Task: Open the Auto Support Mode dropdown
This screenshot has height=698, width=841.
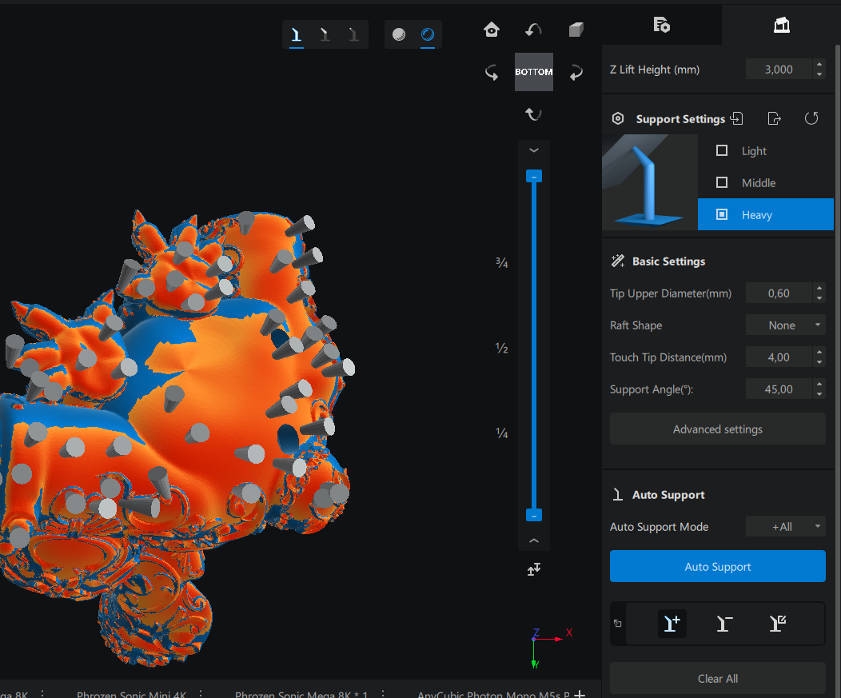Action: [785, 527]
